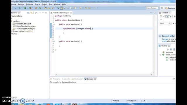
Task: Click the Task List Find field
Action: tap(165, 23)
